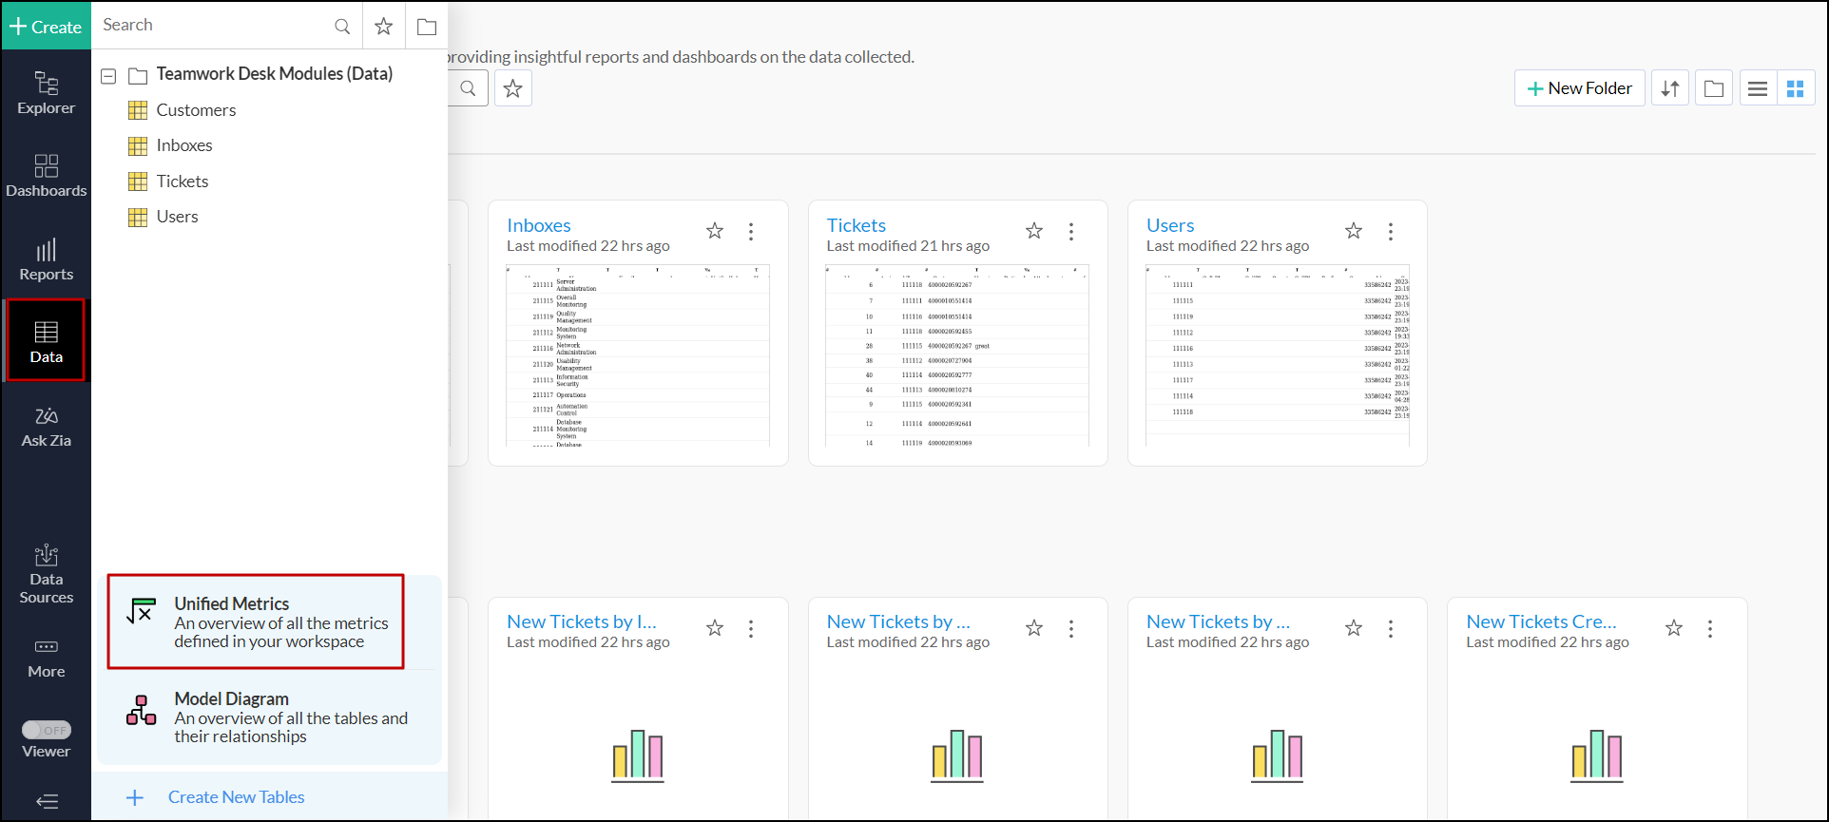Switch to grid thumbnail view

click(x=1795, y=88)
